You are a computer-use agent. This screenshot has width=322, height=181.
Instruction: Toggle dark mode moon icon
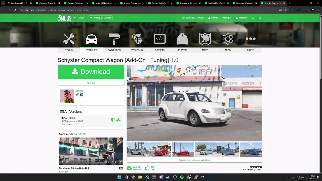point(253,18)
